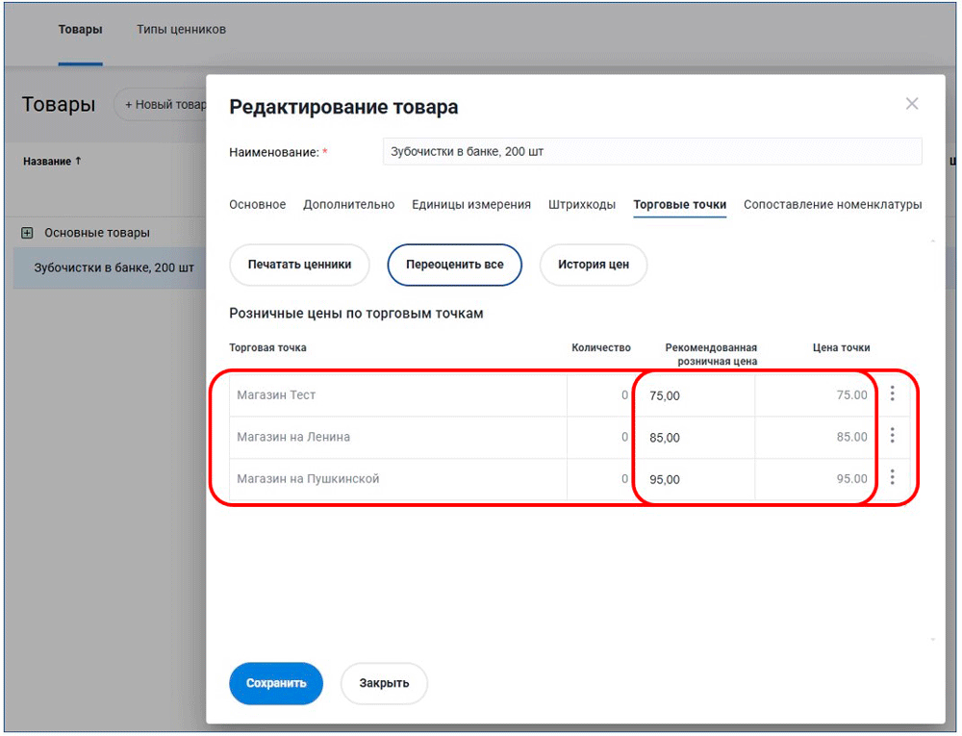Click the Наименование input field
Image resolution: width=962 pixels, height=736 pixels.
651,151
